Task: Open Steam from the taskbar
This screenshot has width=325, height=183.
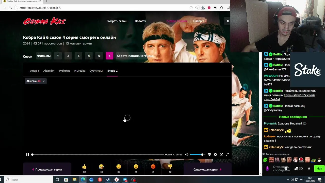Action: [x=108, y=180]
